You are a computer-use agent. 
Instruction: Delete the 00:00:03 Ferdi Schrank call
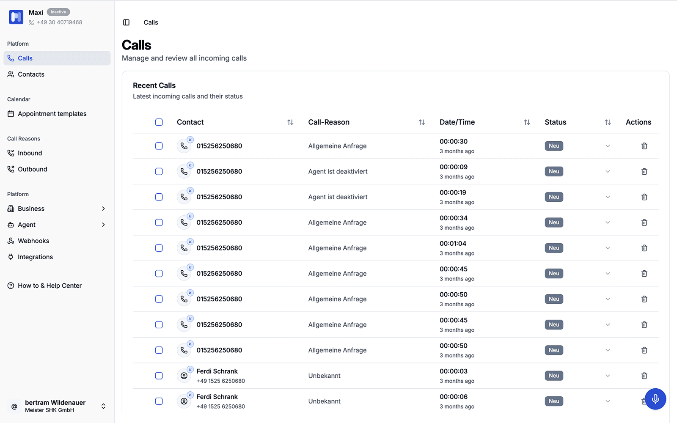(644, 376)
